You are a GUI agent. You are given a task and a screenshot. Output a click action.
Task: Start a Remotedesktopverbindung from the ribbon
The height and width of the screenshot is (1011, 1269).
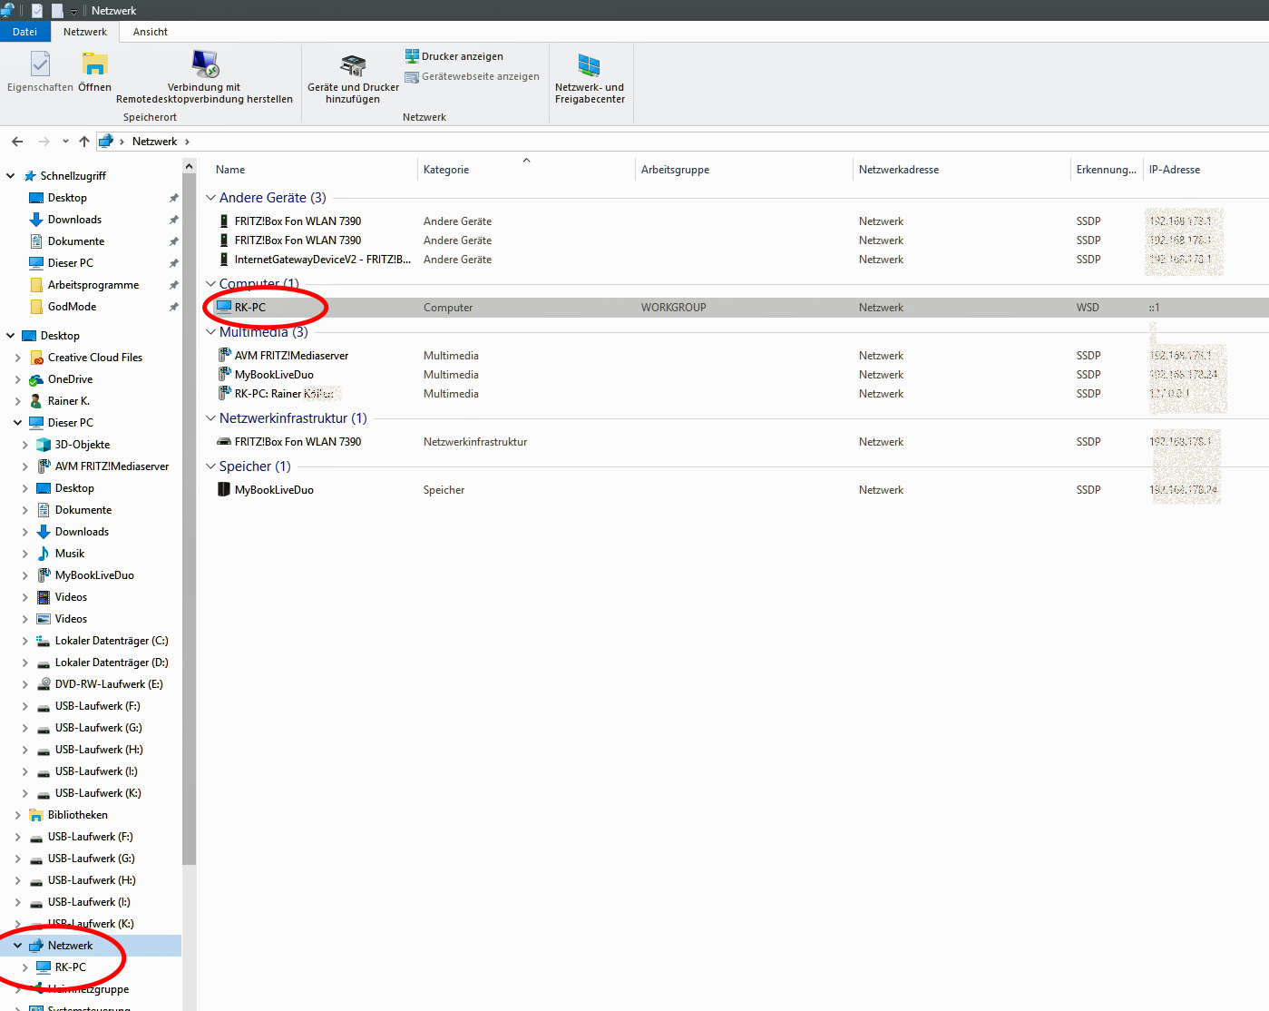(x=205, y=76)
